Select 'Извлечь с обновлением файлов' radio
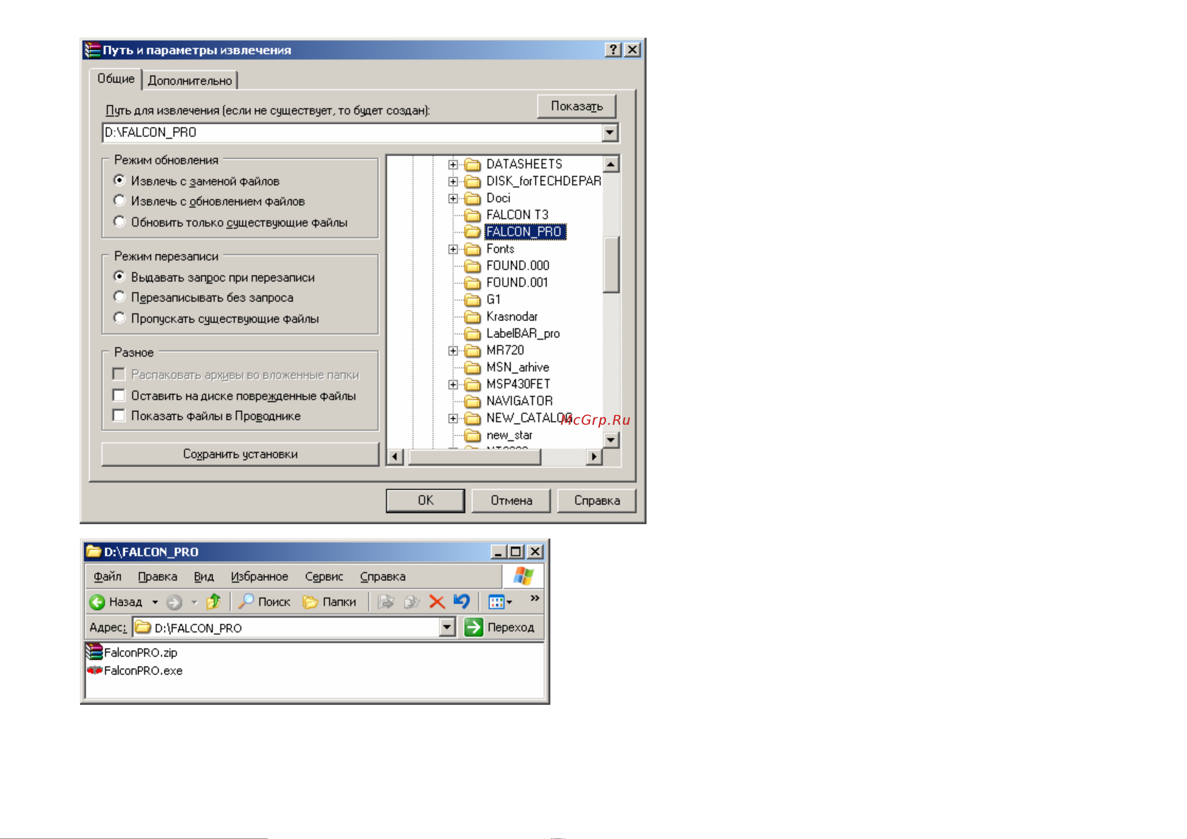Viewport: 1187px width, 839px height. (119, 200)
